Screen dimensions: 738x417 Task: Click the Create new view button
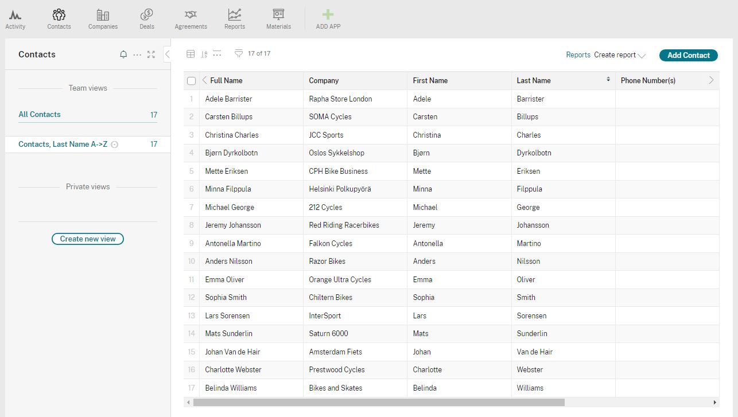point(88,239)
